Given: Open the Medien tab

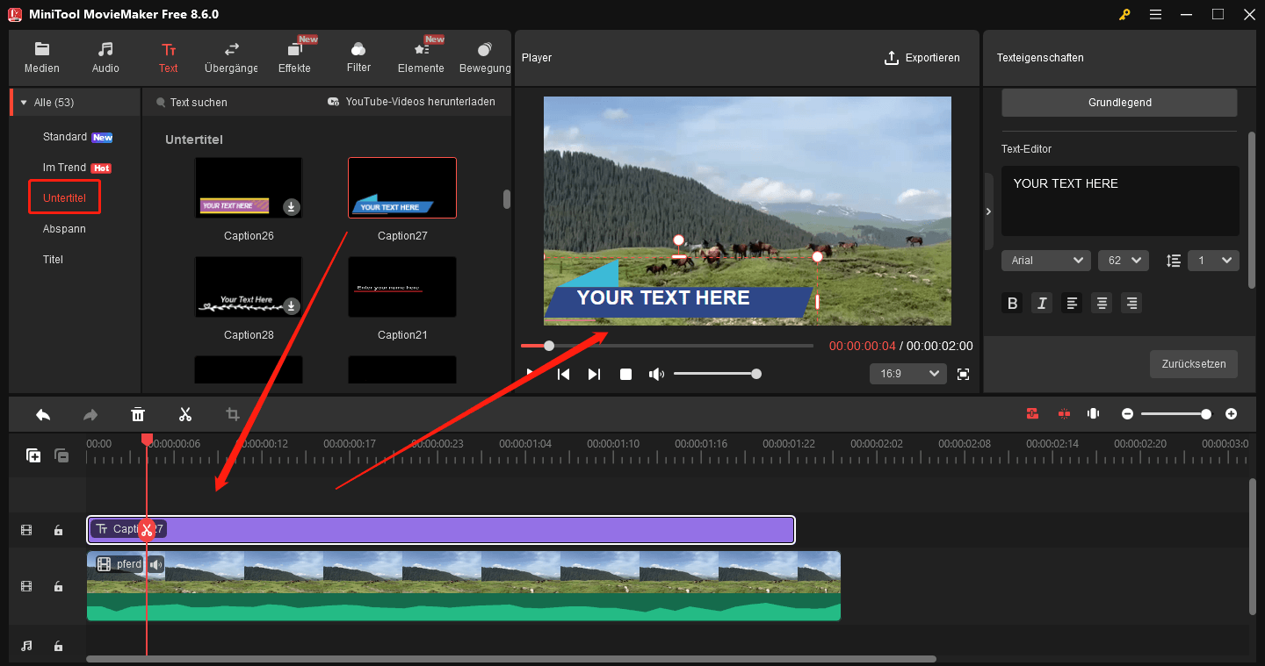Looking at the screenshot, I should point(42,57).
